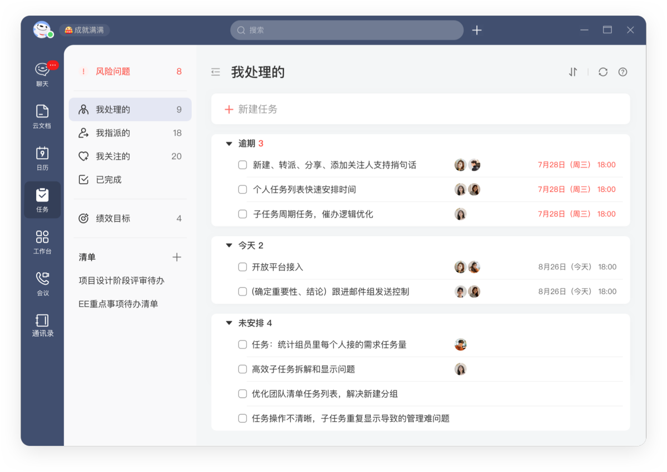The image size is (667, 472).
Task: Mark the 开放平台接入 task complete
Action: tap(242, 267)
